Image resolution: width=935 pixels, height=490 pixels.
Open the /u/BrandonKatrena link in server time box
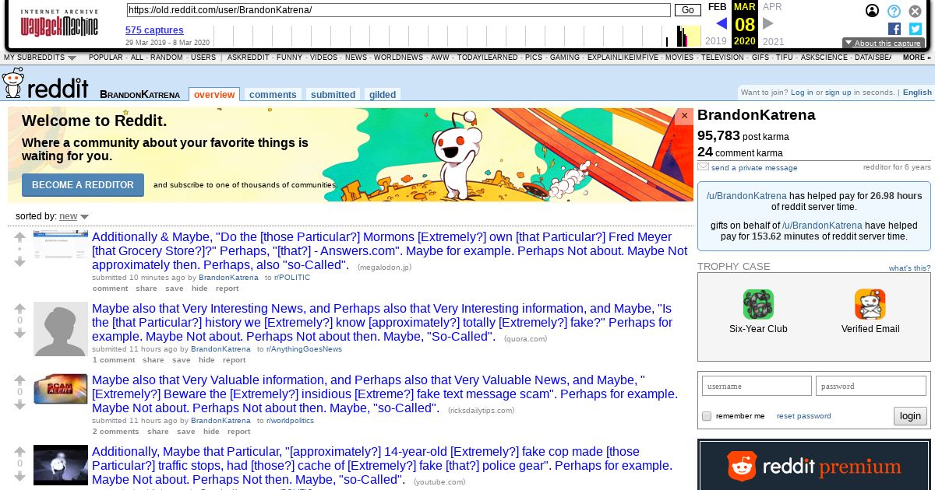tap(746, 196)
